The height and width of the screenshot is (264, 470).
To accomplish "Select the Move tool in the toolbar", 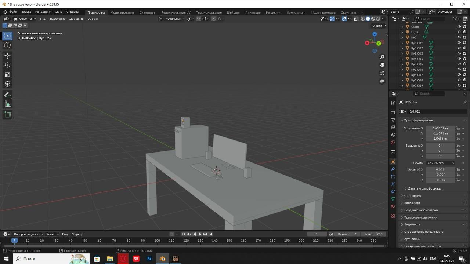I will tap(7, 56).
